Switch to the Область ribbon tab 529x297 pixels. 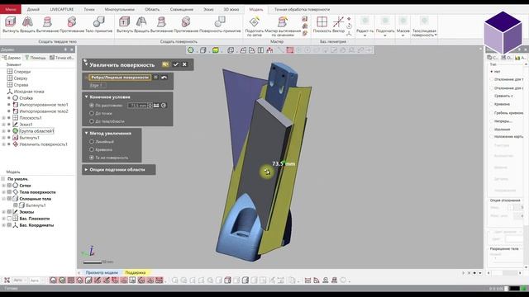(x=152, y=9)
